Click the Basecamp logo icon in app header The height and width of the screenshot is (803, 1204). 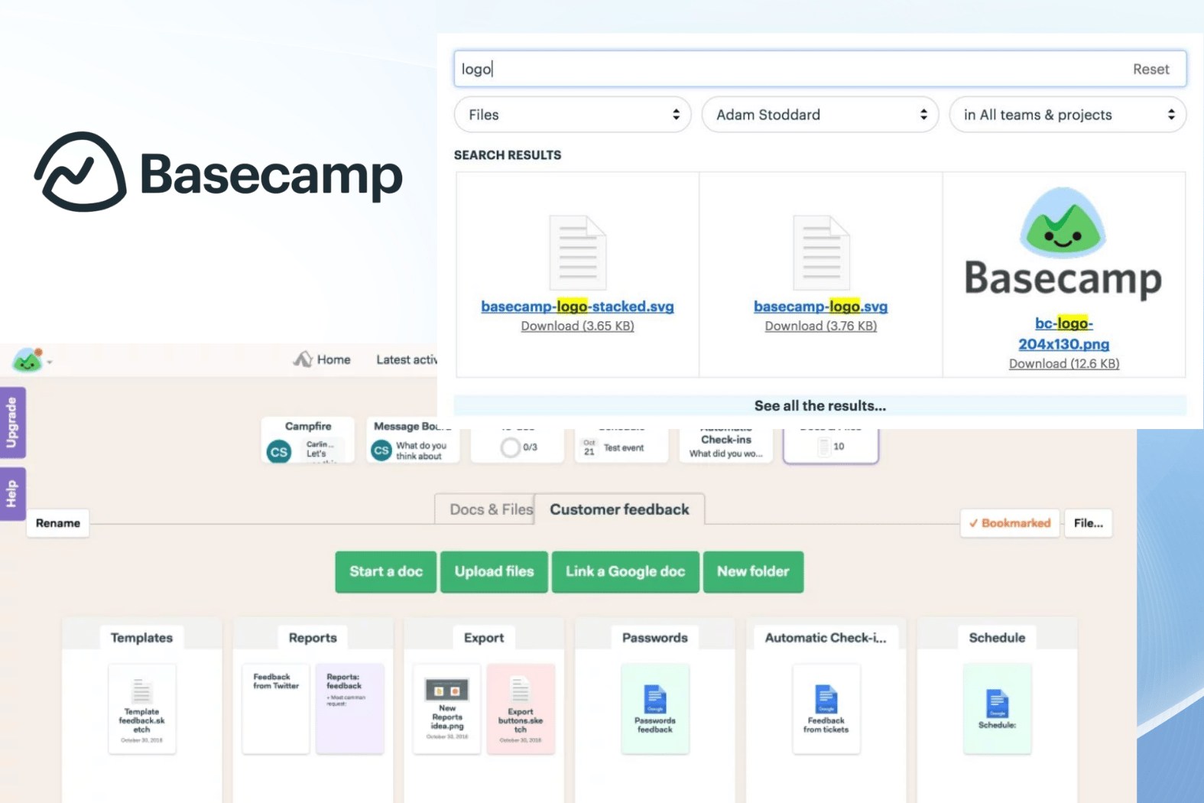[28, 359]
